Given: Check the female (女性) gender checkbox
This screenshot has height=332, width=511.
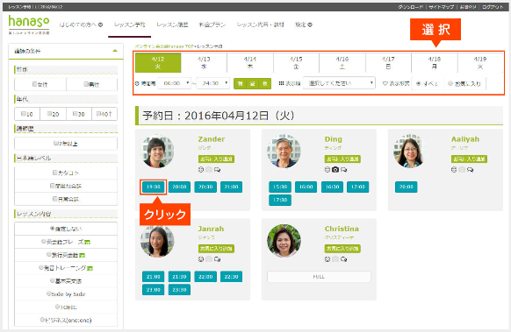Looking at the screenshot, I should (x=34, y=84).
